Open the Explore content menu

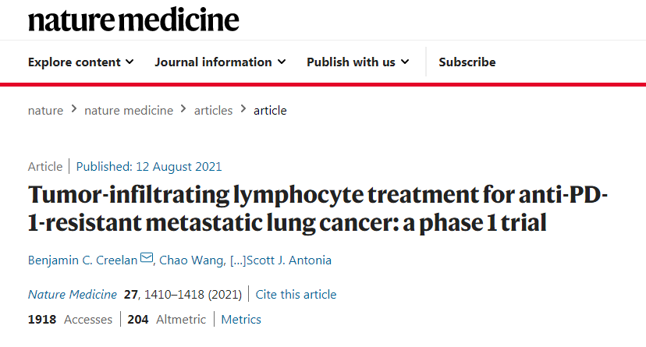[81, 62]
